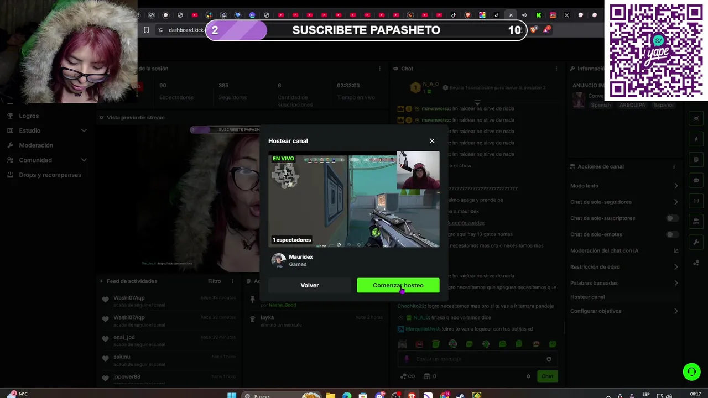Screen dimensions: 708x398
Task: Select Hostear canal action
Action: tap(587, 297)
